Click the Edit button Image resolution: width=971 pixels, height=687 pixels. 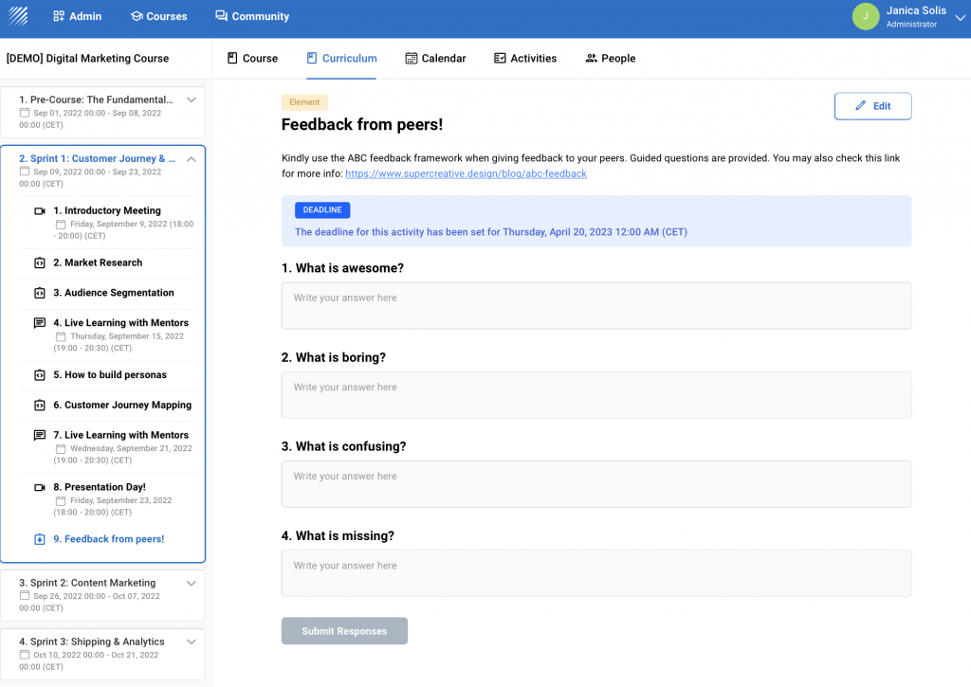[872, 106]
